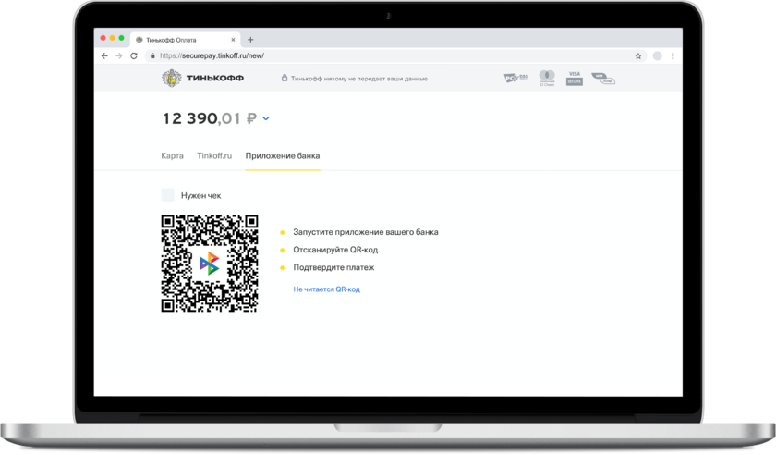Click the padlock icon in address bar
The height and width of the screenshot is (455, 776).
pyautogui.click(x=152, y=55)
